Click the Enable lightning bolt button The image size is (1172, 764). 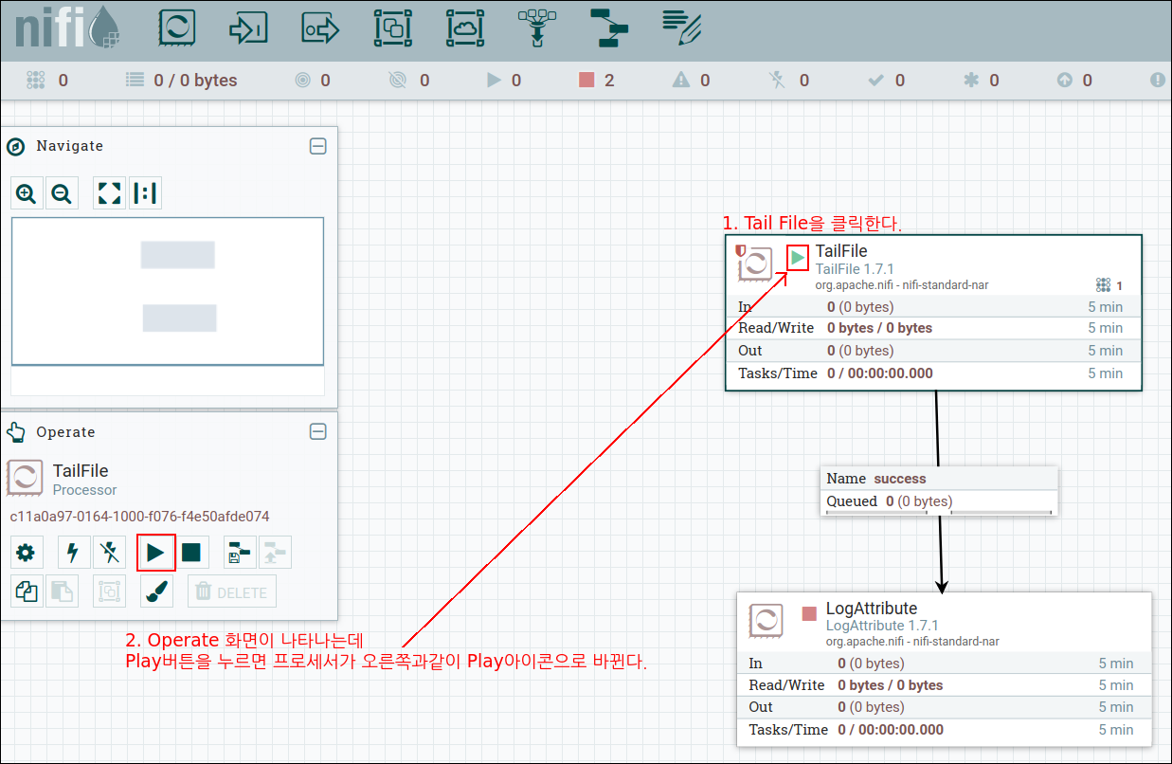click(x=74, y=552)
